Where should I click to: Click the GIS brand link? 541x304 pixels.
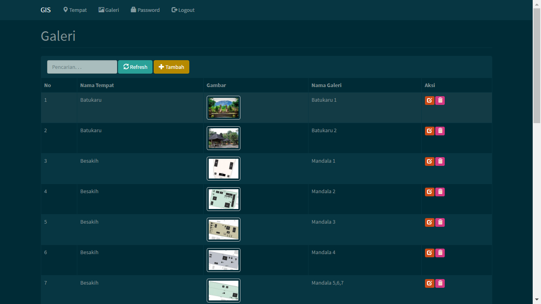(46, 10)
